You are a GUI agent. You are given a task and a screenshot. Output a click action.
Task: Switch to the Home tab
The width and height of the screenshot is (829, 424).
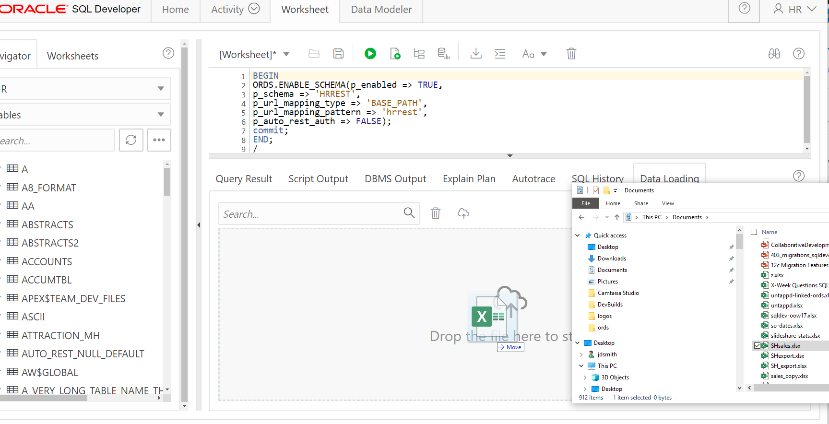(176, 10)
